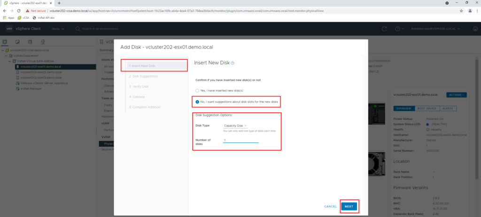Switch to the ALERTS tab
The height and width of the screenshot is (217, 481).
pos(448,108)
